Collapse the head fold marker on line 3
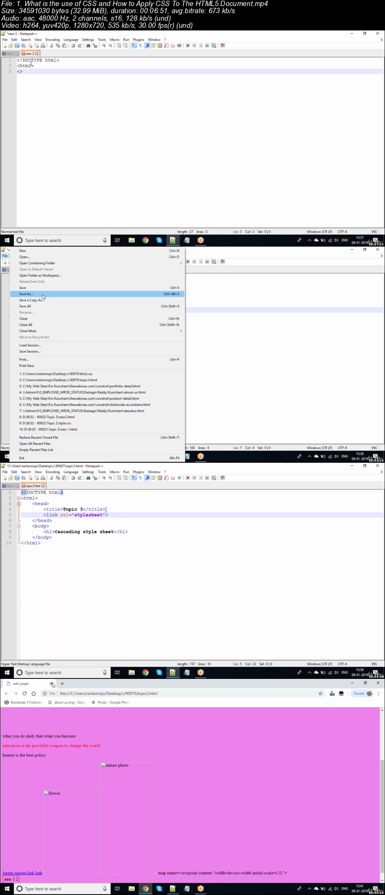 pyautogui.click(x=18, y=504)
